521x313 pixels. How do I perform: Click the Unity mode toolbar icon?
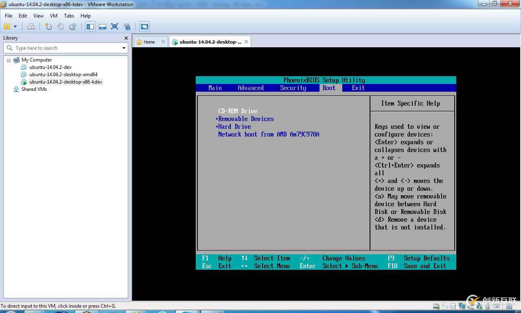click(127, 26)
